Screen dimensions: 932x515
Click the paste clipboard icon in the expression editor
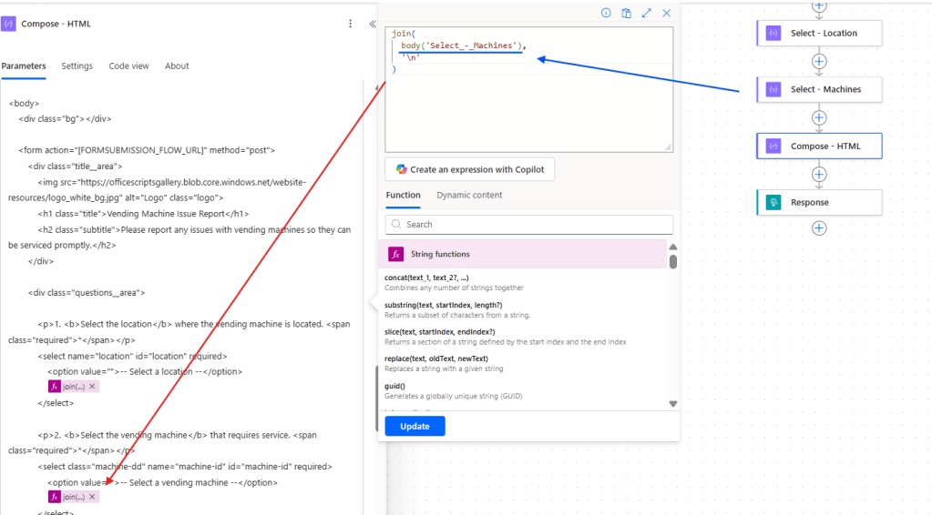click(626, 13)
